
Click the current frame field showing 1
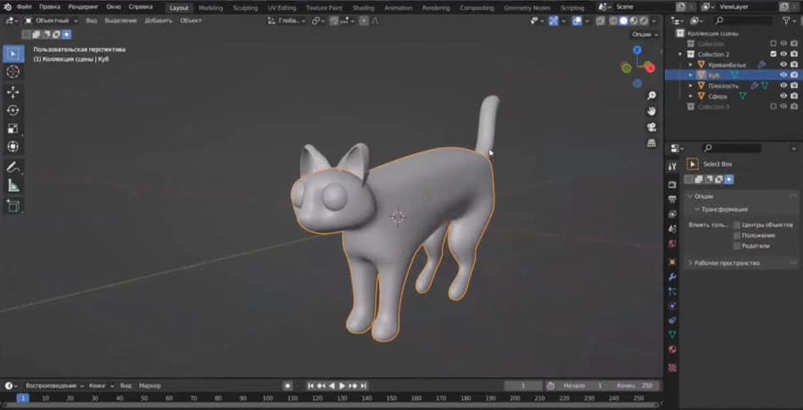(x=523, y=386)
